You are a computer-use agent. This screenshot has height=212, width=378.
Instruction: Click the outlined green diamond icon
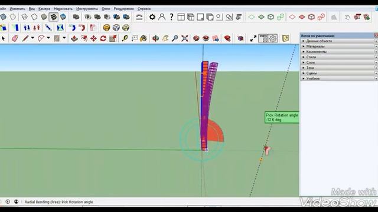tap(252, 17)
